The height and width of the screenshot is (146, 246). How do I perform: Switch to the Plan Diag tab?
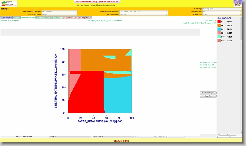17,18
